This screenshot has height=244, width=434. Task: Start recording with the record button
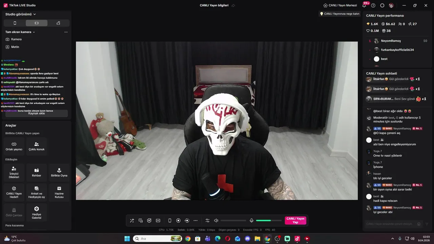[178, 221]
